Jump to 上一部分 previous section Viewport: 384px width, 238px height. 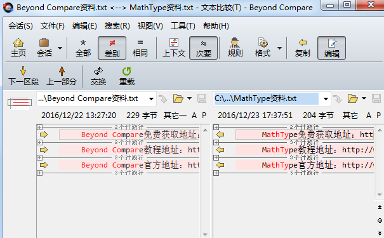[x=62, y=76]
